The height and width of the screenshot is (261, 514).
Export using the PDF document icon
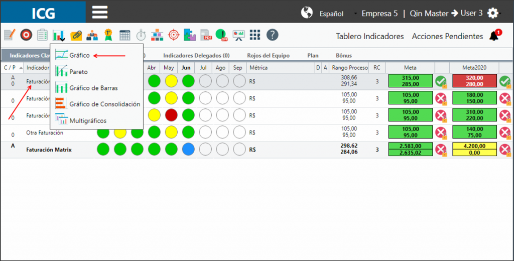coord(206,35)
